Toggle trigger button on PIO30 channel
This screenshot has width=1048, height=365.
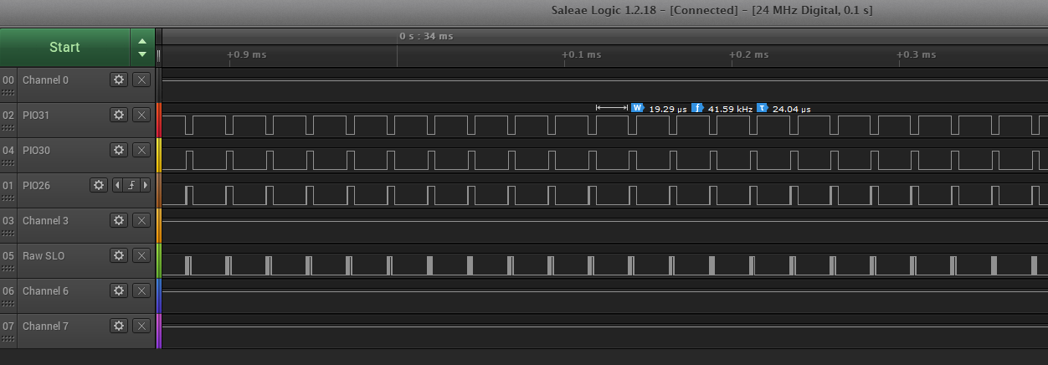141,150
